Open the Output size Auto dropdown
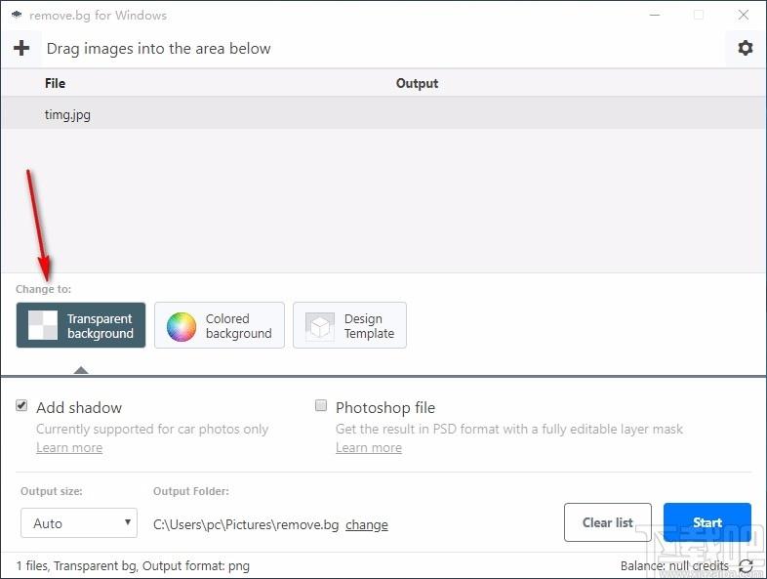 pos(79,523)
